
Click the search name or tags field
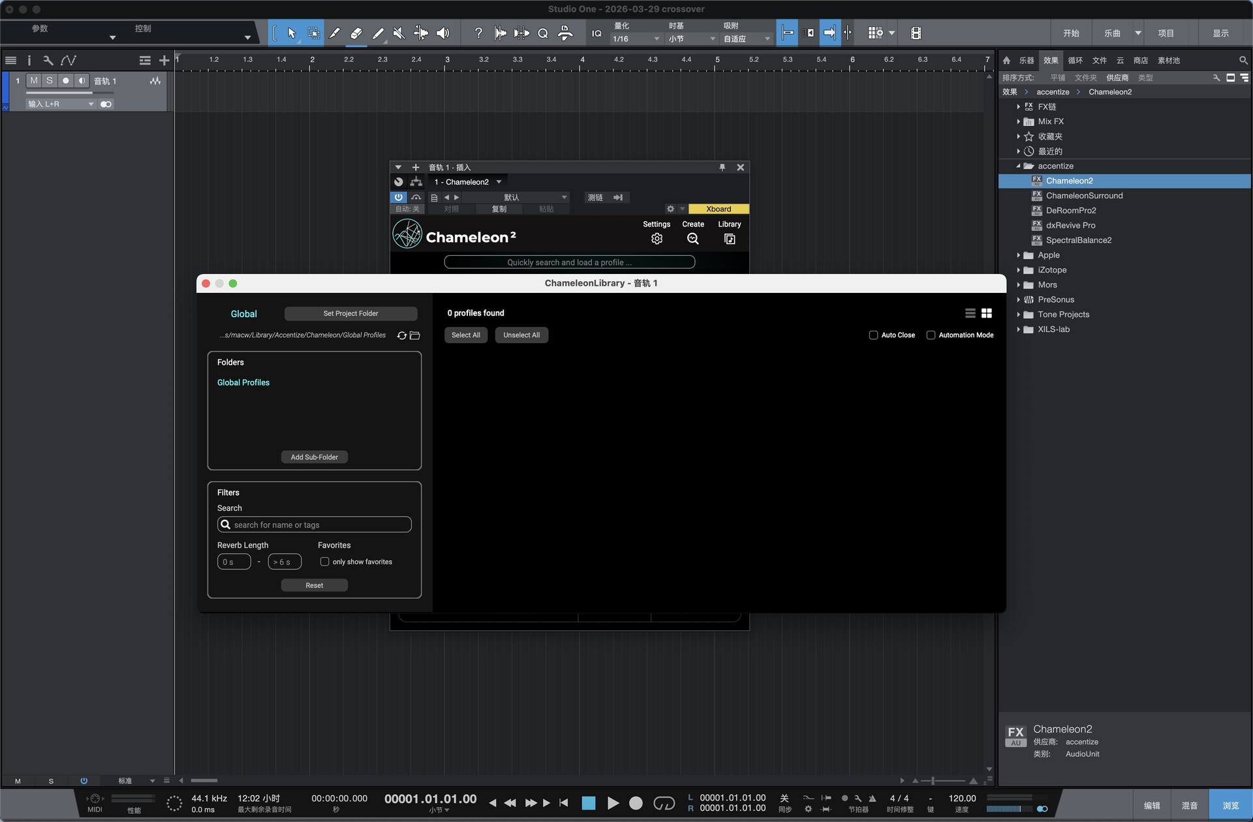315,525
